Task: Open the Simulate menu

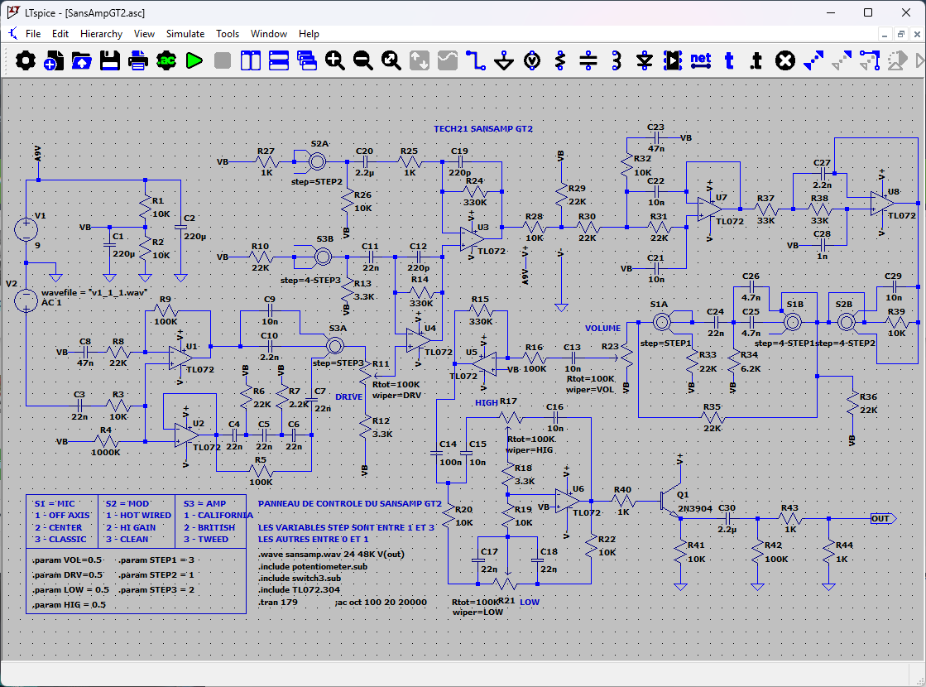Action: click(185, 34)
